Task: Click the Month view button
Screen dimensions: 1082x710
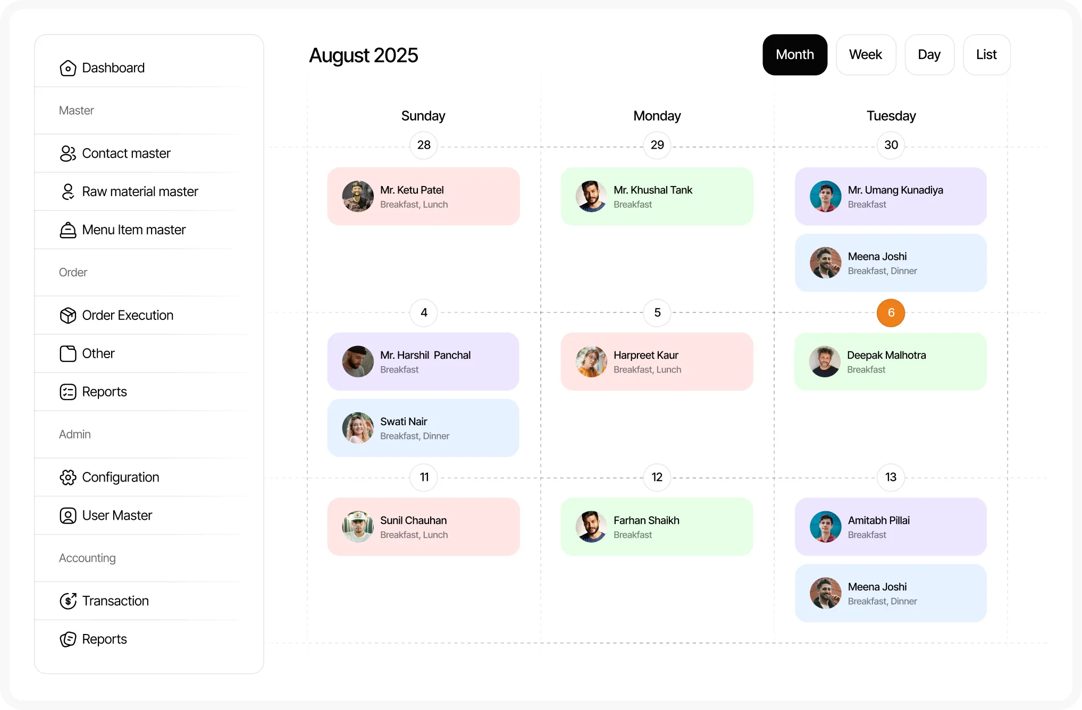Action: pyautogui.click(x=795, y=54)
